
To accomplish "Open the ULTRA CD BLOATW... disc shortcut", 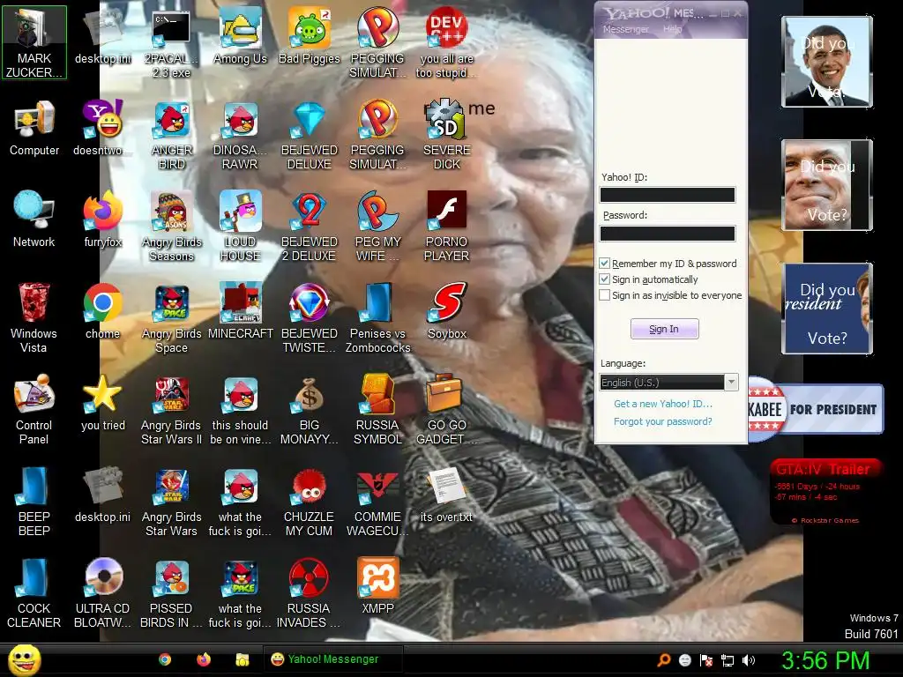I will pos(102,593).
